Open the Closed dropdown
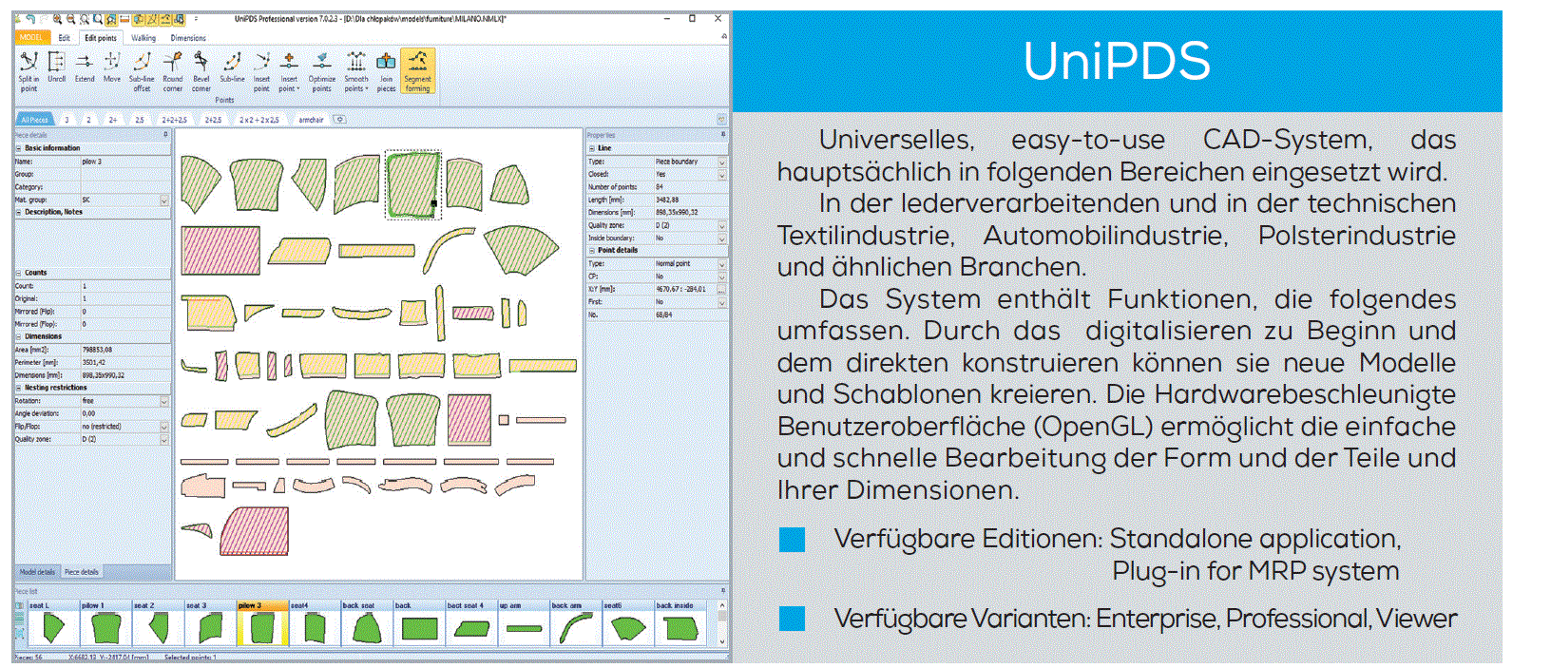This screenshot has height=668, width=1551. click(x=722, y=175)
